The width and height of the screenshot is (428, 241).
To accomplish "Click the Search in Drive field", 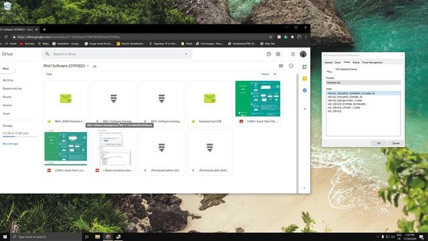I will click(118, 54).
